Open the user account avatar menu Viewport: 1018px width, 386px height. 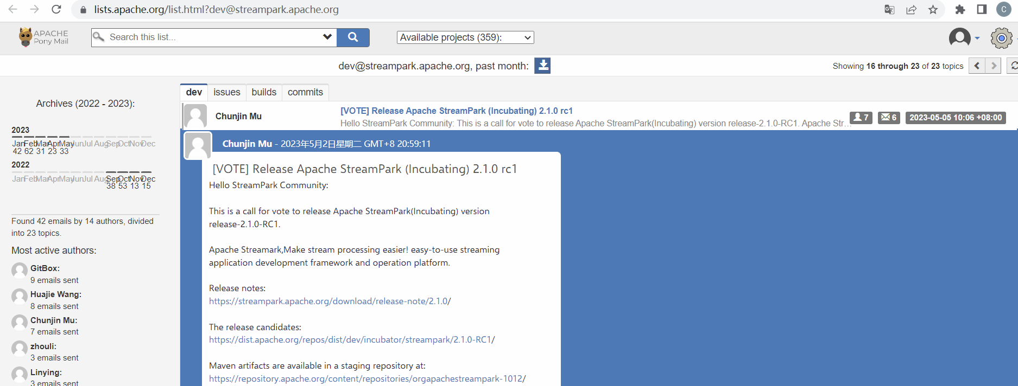(960, 37)
